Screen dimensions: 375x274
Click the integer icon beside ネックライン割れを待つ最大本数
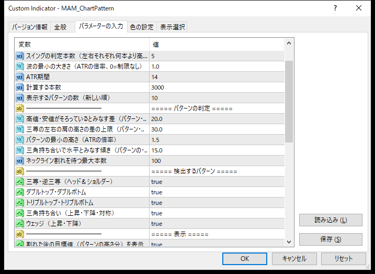(20, 161)
